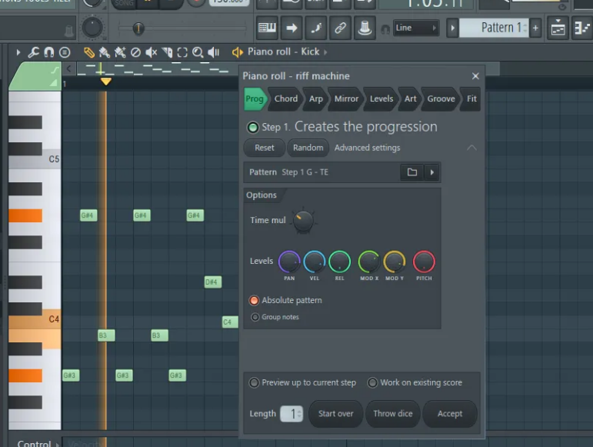Click the arrow left of Pattern 1
Image resolution: width=593 pixels, height=447 pixels.
(452, 28)
